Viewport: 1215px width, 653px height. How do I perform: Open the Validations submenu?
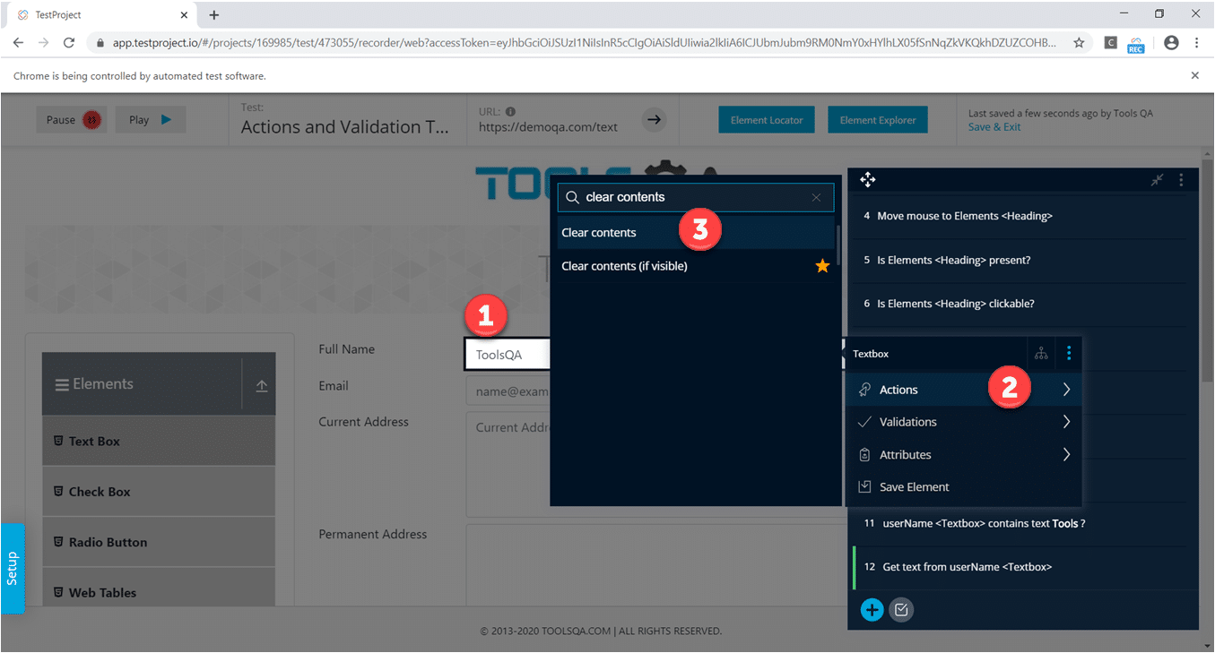(x=964, y=422)
